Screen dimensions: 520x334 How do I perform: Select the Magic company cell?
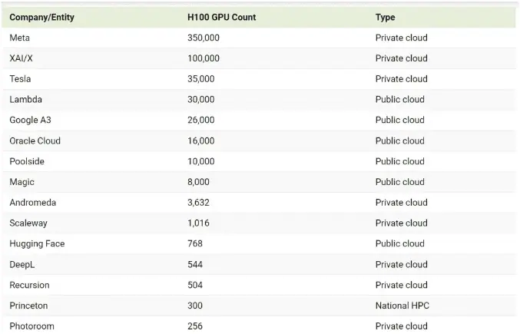click(x=22, y=182)
